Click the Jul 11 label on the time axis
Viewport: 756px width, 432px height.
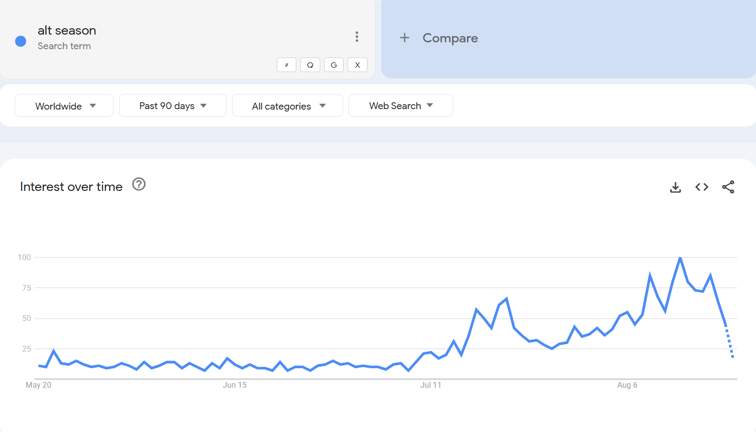(430, 385)
